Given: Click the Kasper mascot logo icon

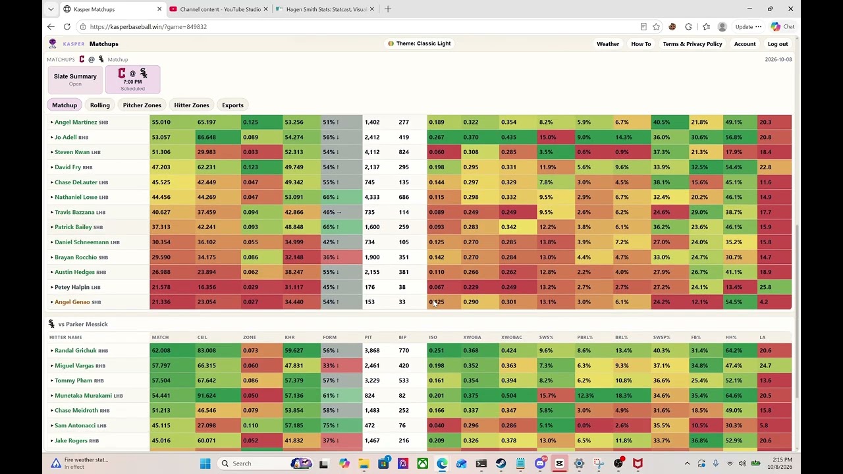Looking at the screenshot, I should pyautogui.click(x=53, y=43).
